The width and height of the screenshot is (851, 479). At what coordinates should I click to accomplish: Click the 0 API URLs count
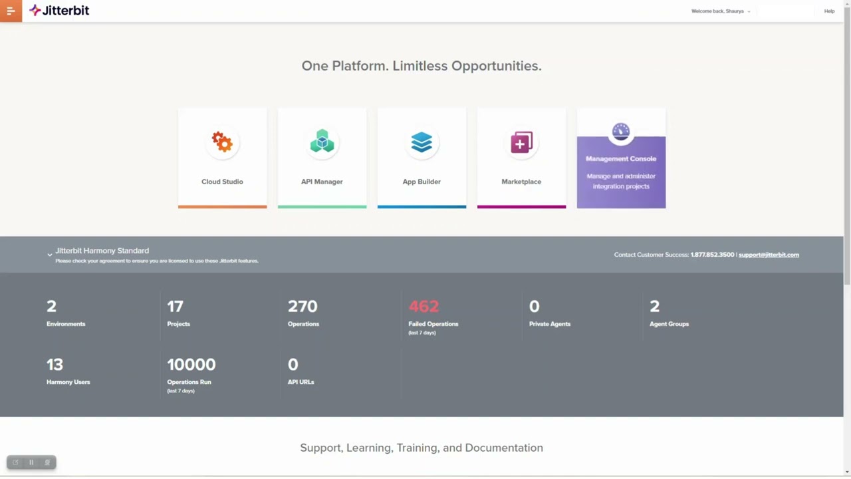coord(293,365)
